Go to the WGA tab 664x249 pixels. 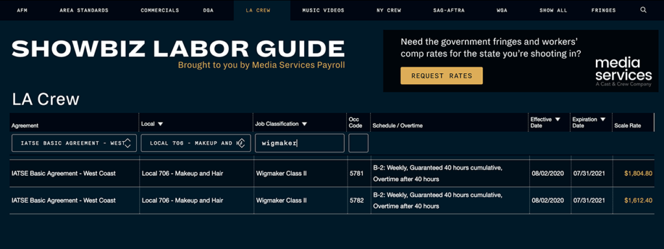point(502,10)
